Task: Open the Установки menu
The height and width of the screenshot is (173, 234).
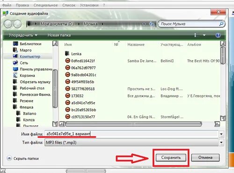Action: (89, 5)
